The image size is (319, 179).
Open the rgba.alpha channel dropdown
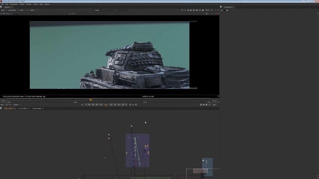pyautogui.click(x=13, y=10)
